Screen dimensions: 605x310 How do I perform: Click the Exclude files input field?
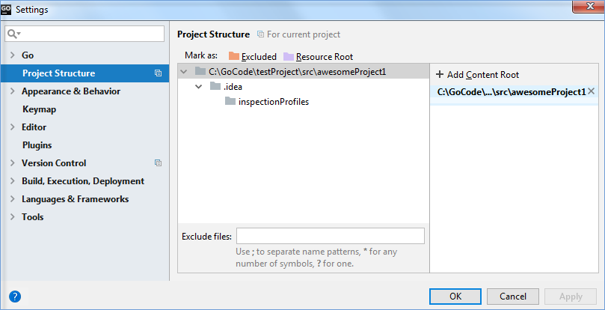[330, 237]
